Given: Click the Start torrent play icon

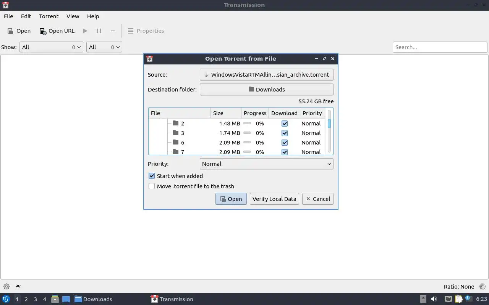Looking at the screenshot, I should click(85, 31).
